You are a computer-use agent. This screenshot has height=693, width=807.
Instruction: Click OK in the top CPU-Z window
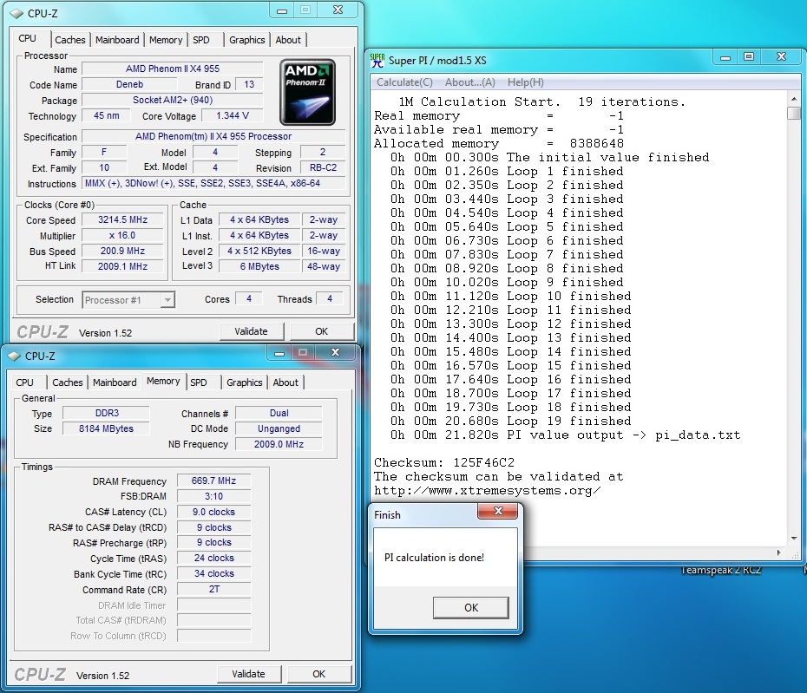322,331
